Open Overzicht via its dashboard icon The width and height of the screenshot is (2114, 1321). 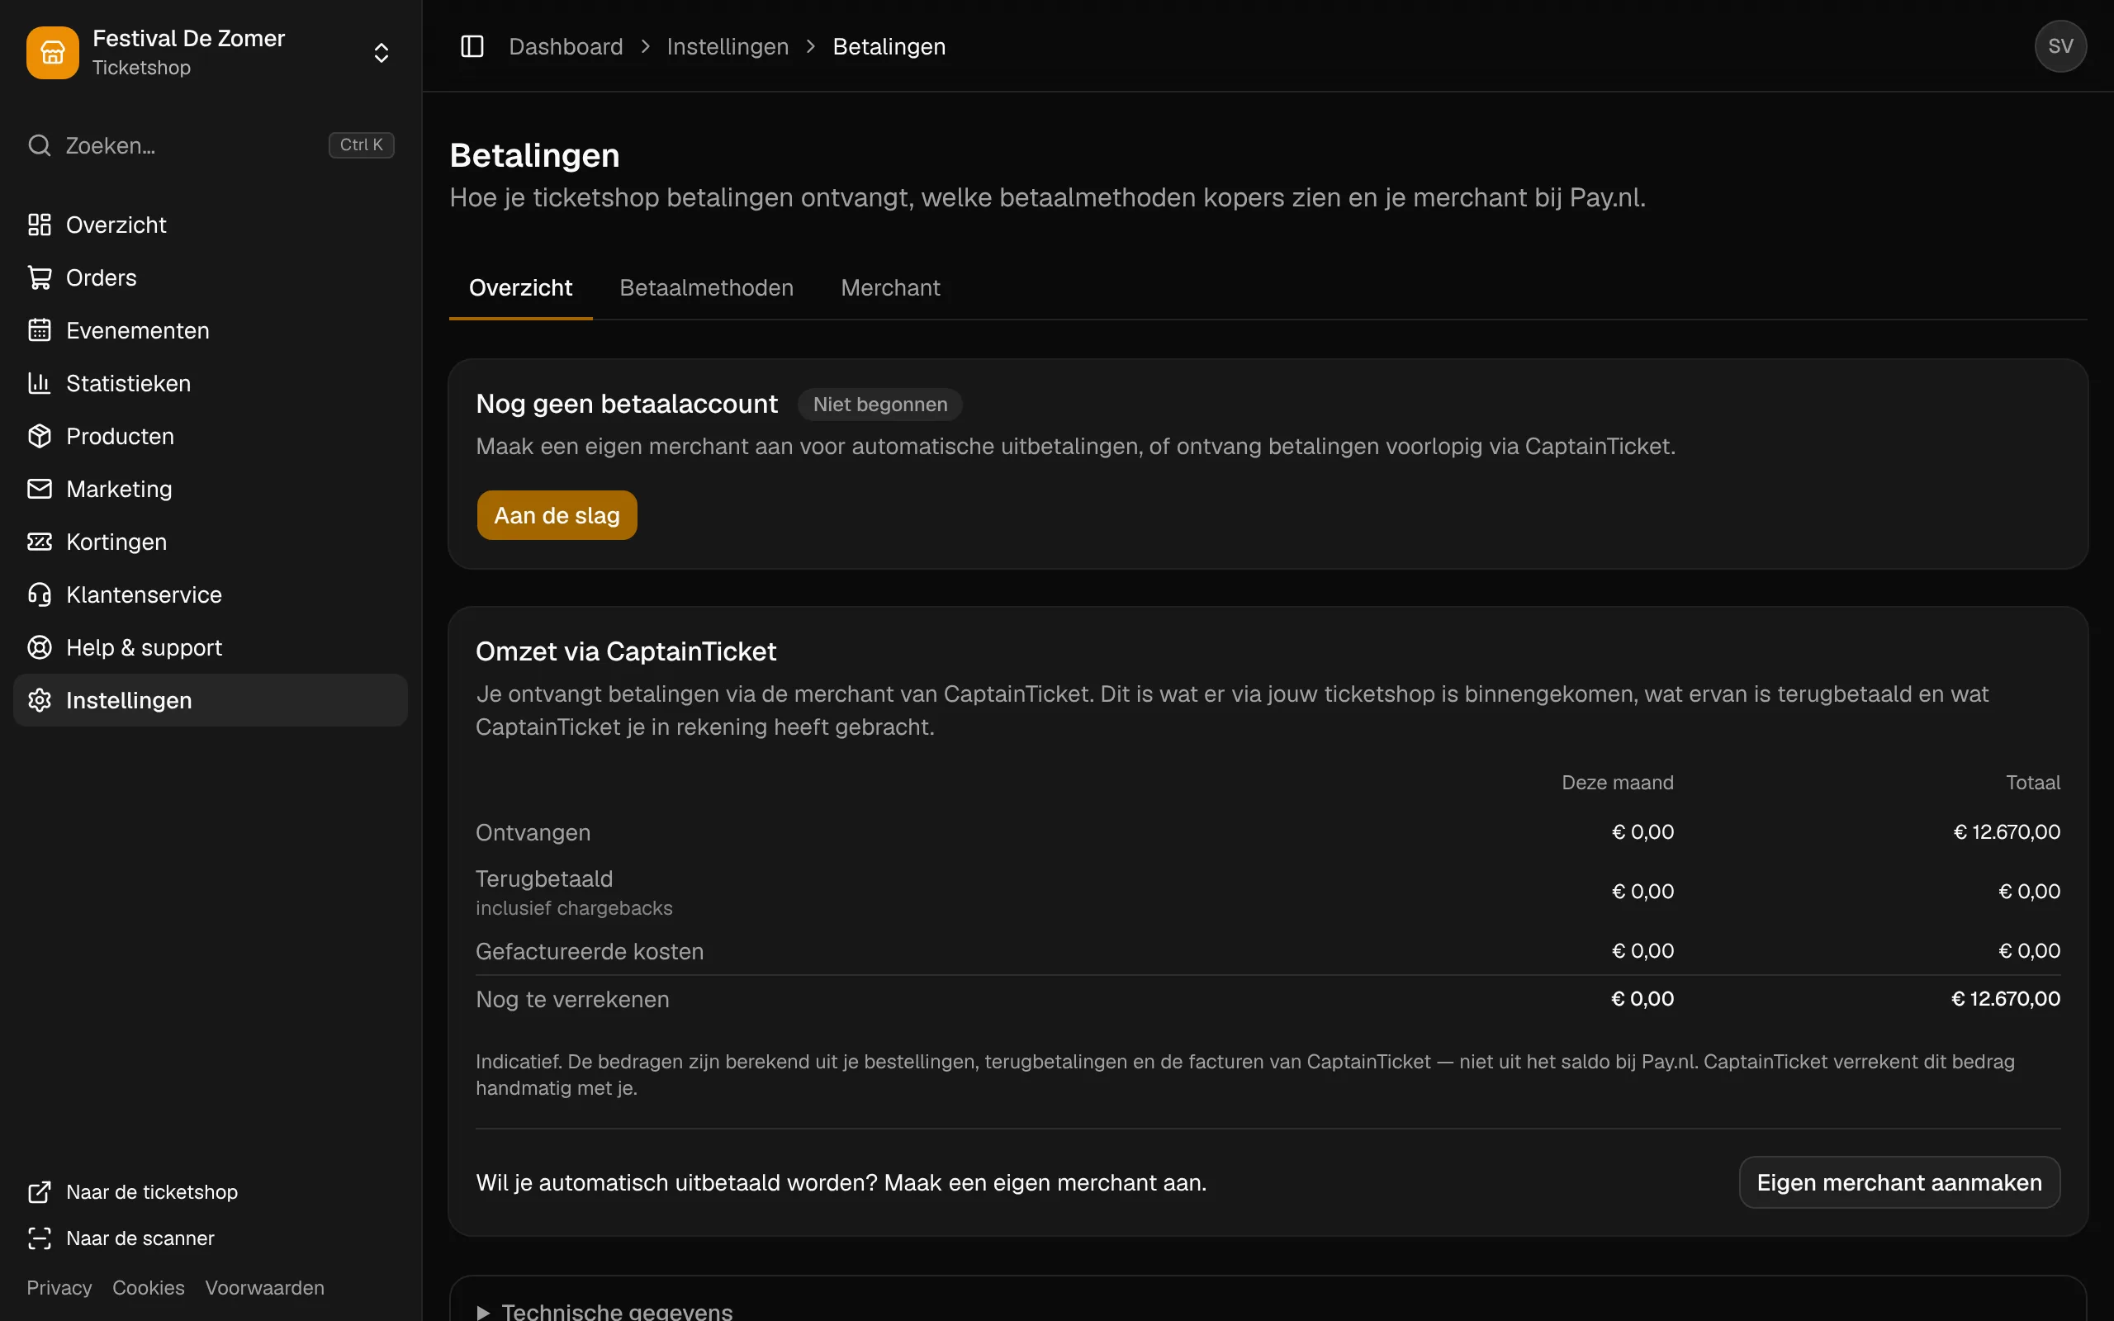pos(40,225)
